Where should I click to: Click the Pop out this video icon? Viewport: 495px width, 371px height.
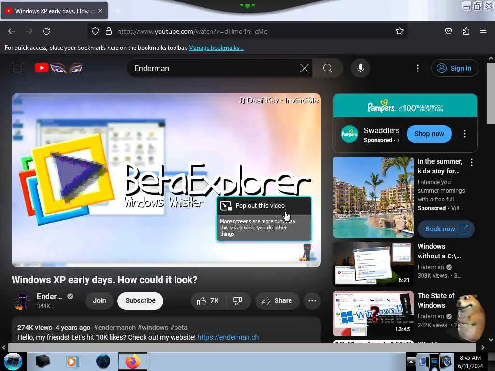(x=226, y=206)
